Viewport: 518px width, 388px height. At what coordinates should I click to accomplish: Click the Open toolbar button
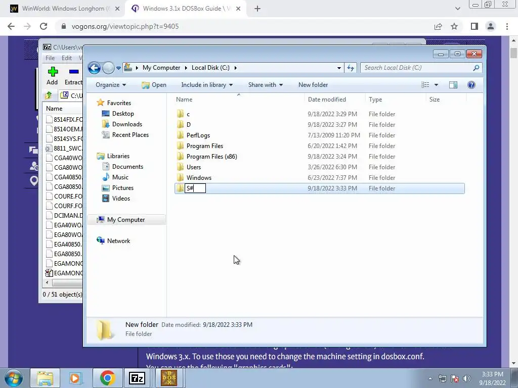click(x=154, y=85)
